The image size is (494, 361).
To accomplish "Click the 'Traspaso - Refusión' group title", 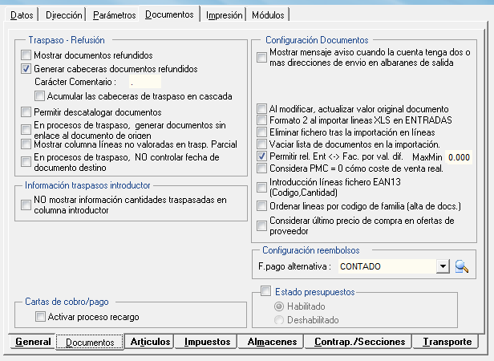I will (67, 40).
